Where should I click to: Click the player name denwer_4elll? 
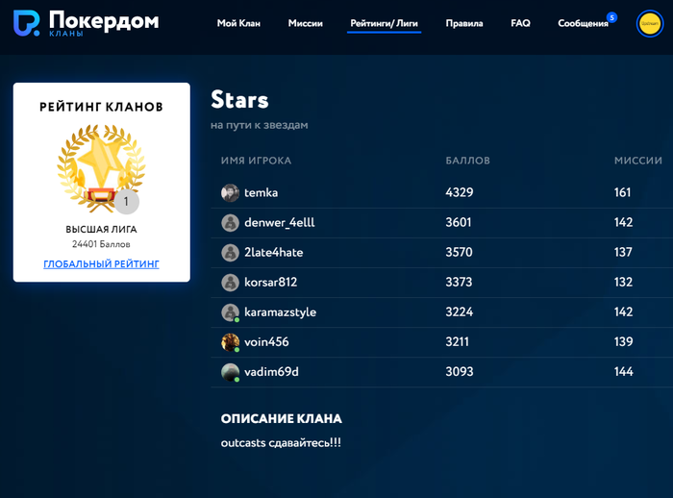pyautogui.click(x=280, y=222)
